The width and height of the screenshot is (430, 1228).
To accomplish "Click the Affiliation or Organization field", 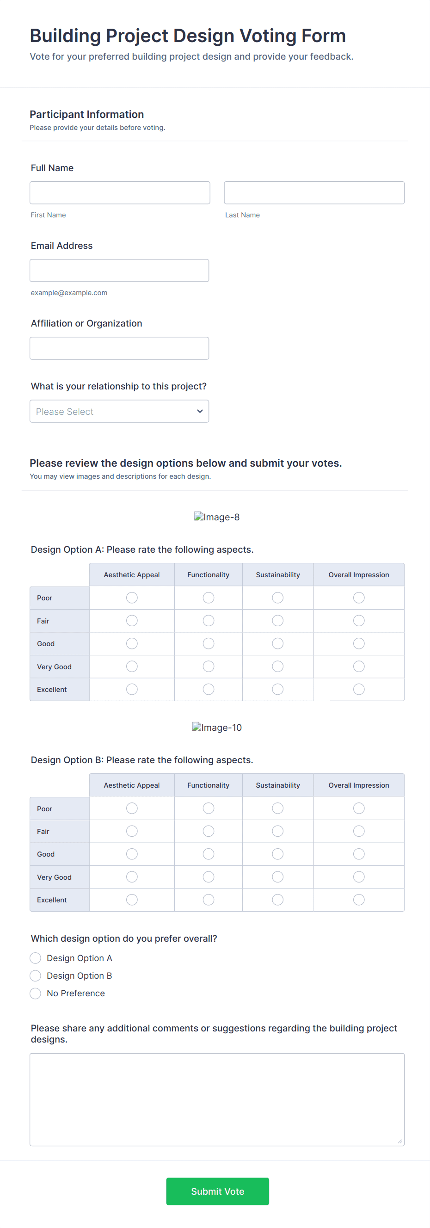I will [x=119, y=348].
